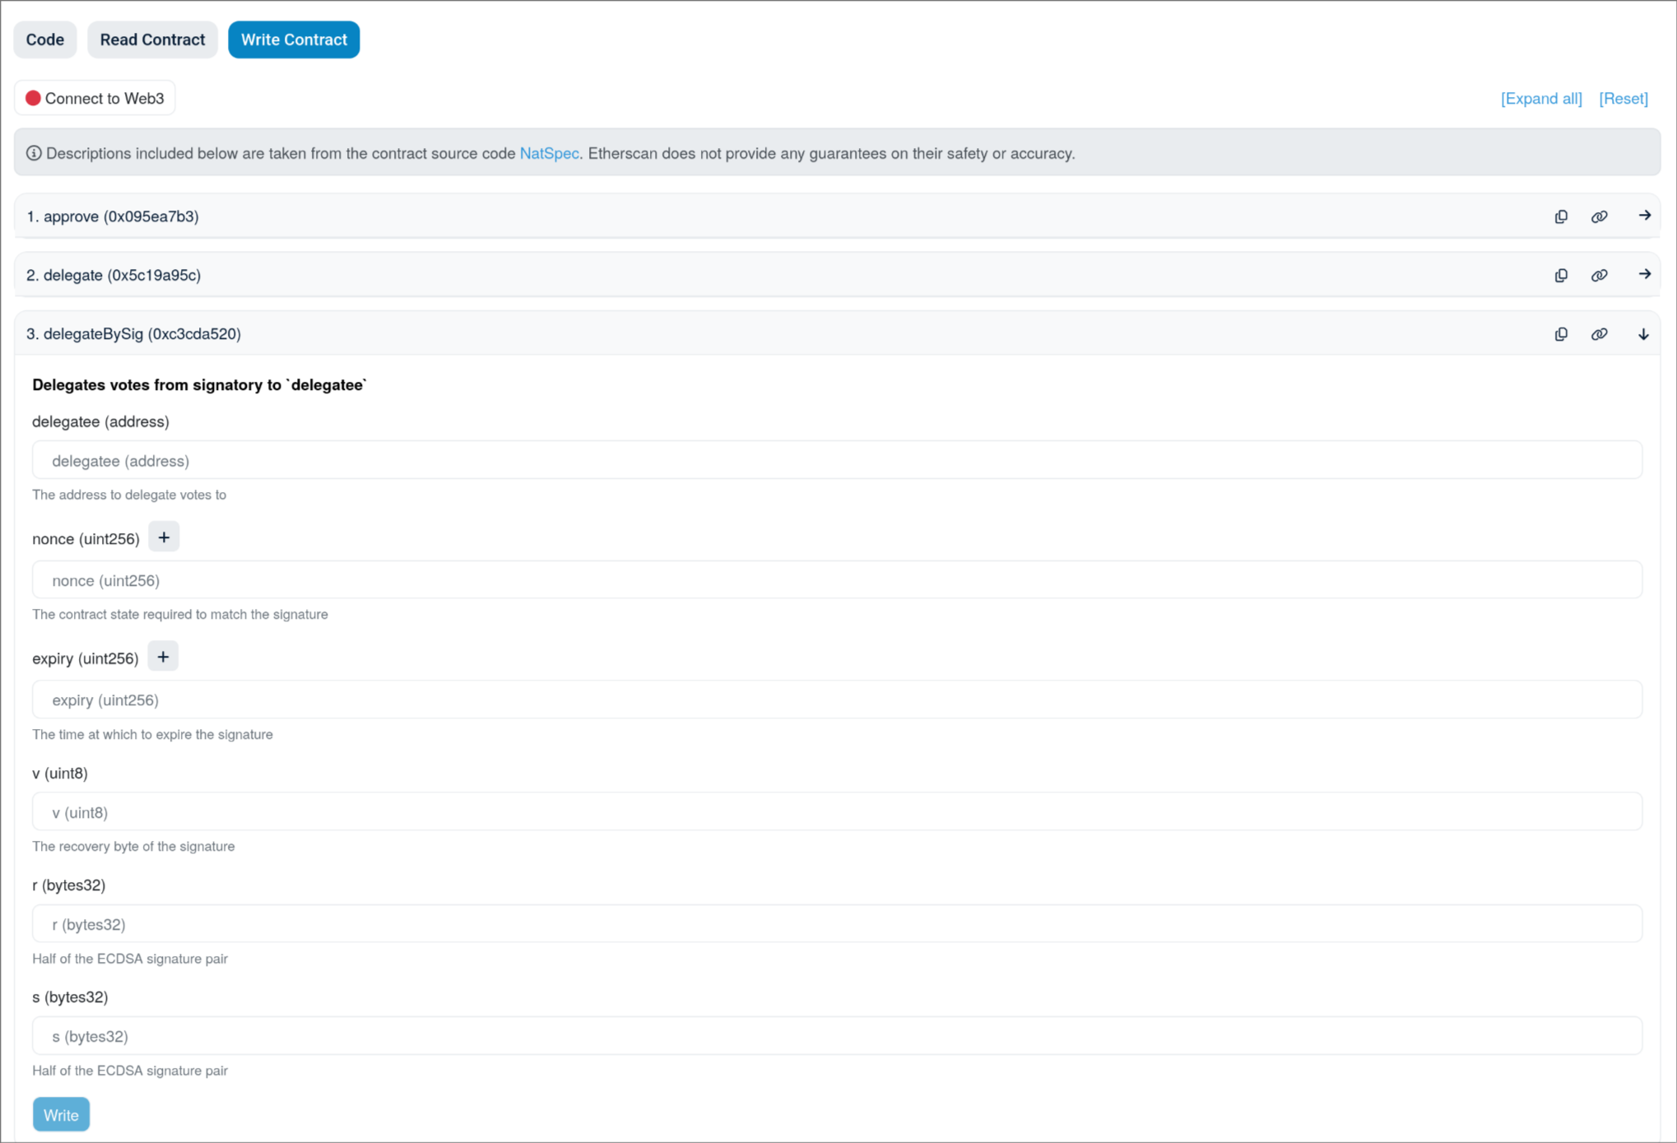Screen dimensions: 1677x1143
Task: Open permalink for the delegate function
Action: pos(1600,275)
